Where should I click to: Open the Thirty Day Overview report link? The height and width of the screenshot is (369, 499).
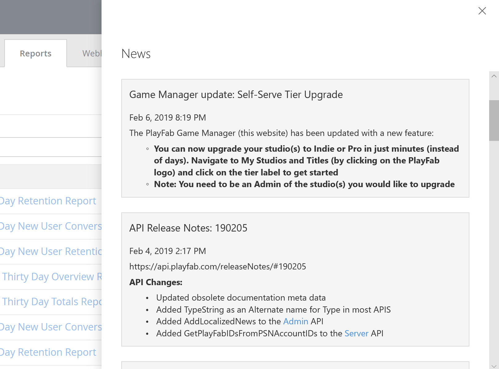52,277
